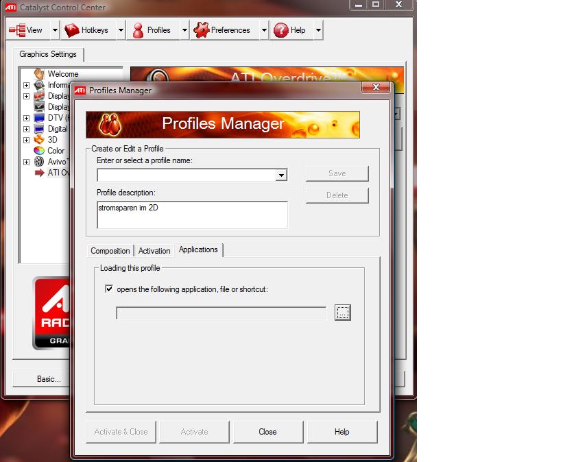Select the Applications tab
Screen dimensions: 576x462
198,250
